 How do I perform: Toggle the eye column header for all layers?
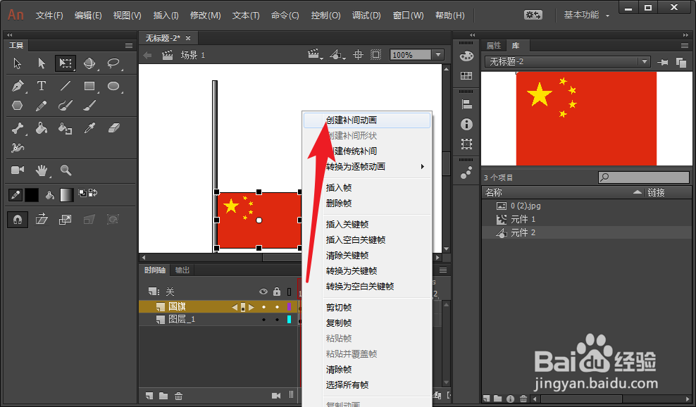263,292
